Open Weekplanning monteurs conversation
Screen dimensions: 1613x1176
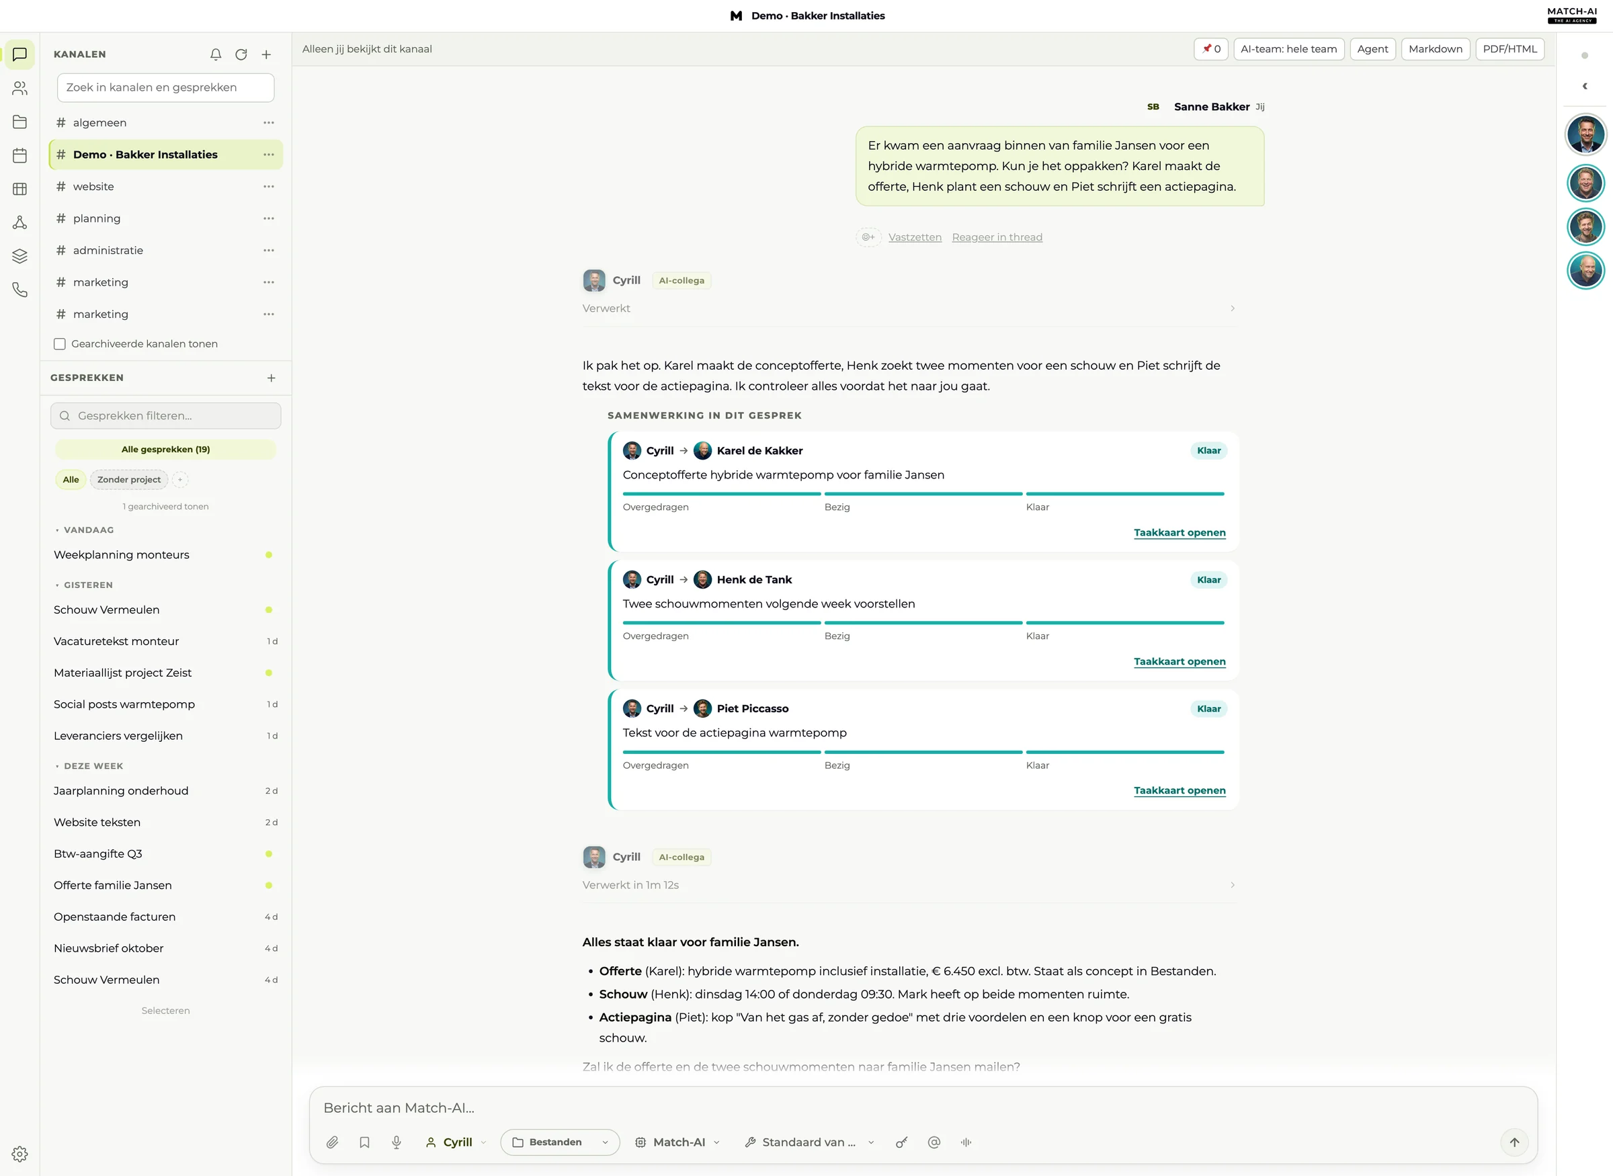165,554
